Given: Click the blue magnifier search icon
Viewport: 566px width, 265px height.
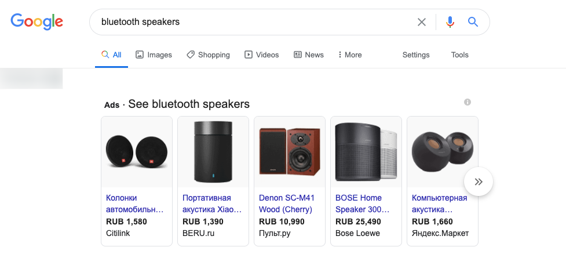Looking at the screenshot, I should click(x=473, y=22).
